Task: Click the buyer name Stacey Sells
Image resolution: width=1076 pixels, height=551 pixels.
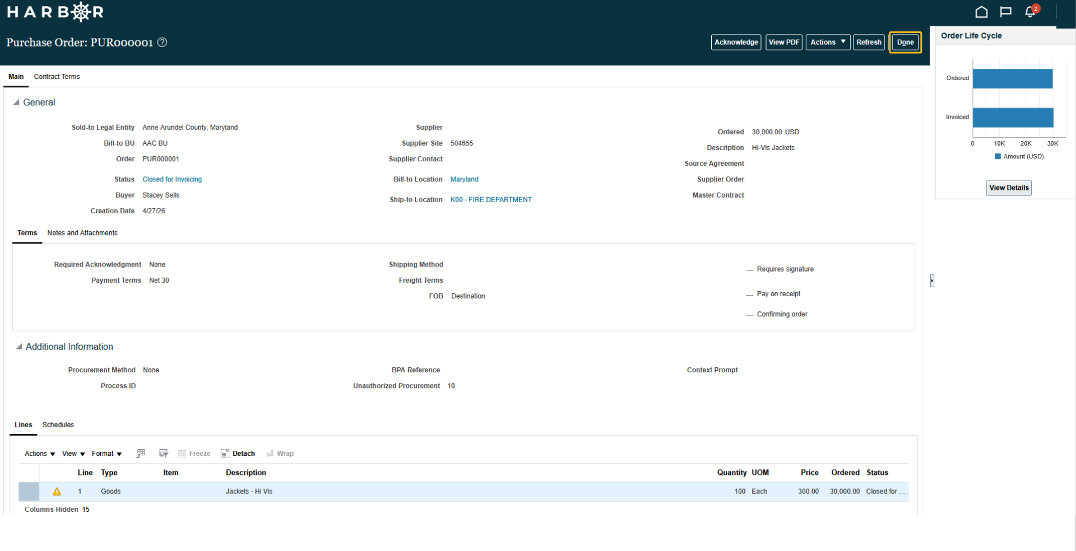Action: tap(161, 195)
